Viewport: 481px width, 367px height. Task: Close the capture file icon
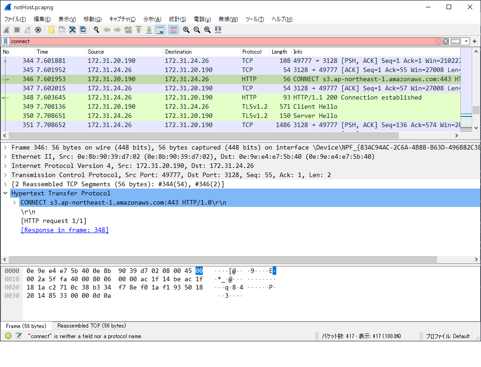point(73,30)
